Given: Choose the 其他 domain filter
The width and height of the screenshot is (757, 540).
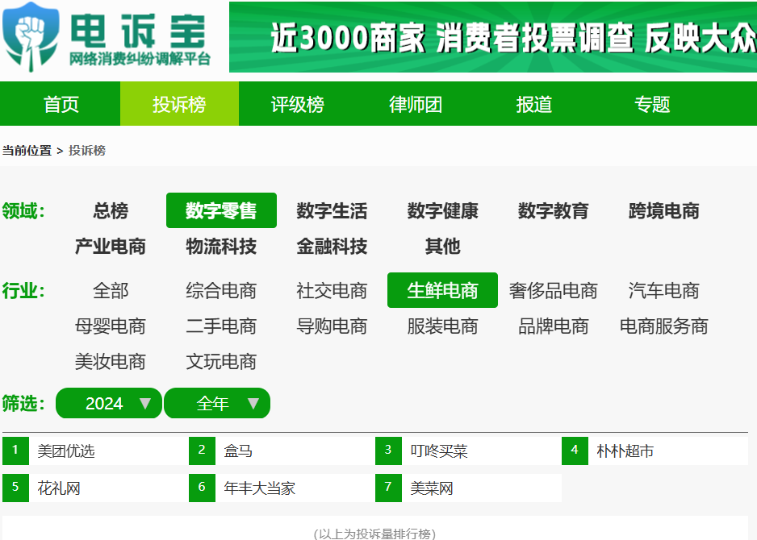Looking at the screenshot, I should 442,247.
